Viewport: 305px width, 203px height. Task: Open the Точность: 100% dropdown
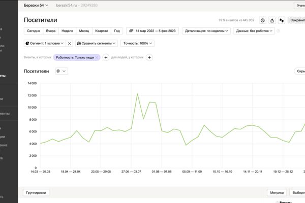click(x=137, y=43)
